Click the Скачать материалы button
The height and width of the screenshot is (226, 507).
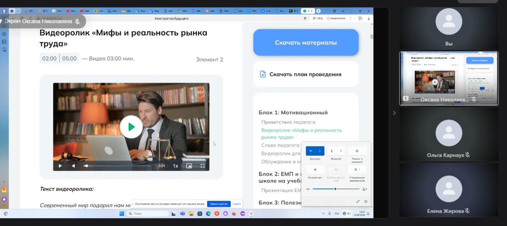click(x=306, y=43)
